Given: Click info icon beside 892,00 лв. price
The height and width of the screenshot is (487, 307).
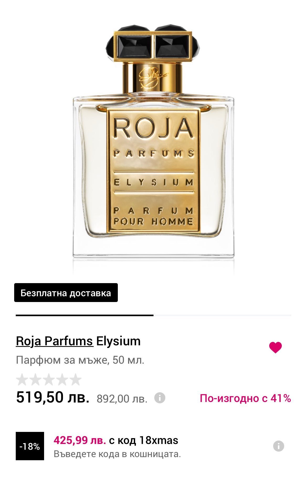Looking at the screenshot, I should pyautogui.click(x=160, y=398).
